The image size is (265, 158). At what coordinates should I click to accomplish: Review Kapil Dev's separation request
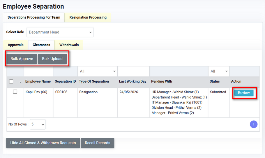(x=244, y=93)
